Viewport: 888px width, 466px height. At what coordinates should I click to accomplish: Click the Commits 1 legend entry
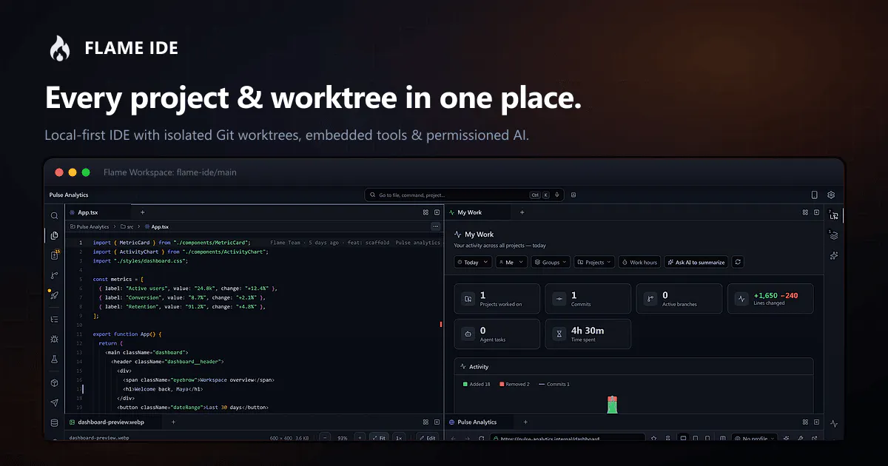coord(554,384)
